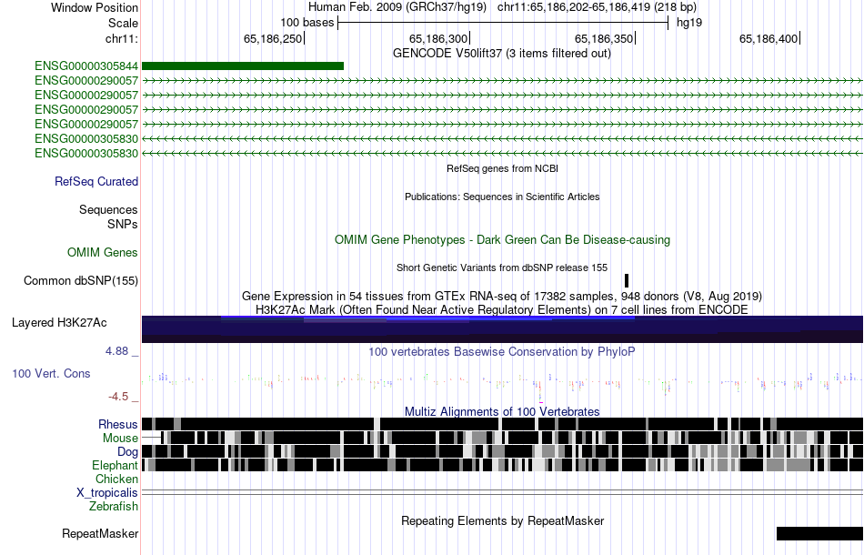Click the black RepeatMasker repeat block
Screen dimensions: 864x555
[x=819, y=533]
